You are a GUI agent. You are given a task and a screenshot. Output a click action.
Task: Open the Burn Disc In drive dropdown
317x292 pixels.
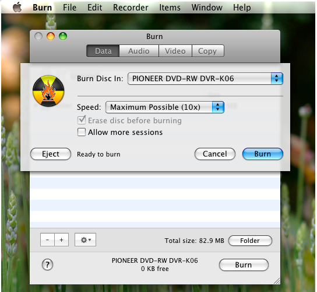(x=205, y=78)
